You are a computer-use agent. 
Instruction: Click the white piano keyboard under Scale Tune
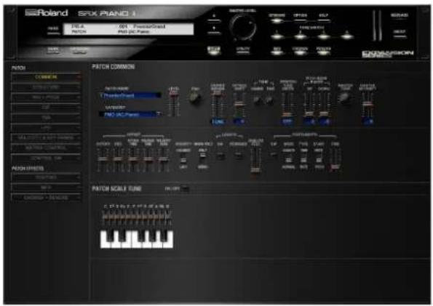pos(137,240)
